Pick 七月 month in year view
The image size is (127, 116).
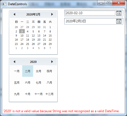pyautogui.click(x=39, y=83)
